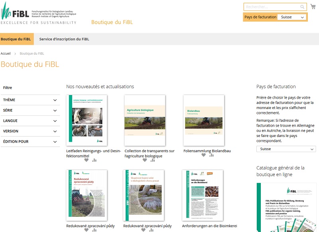Open title link under the piglets cover
The image size is (319, 232).
(x=147, y=226)
